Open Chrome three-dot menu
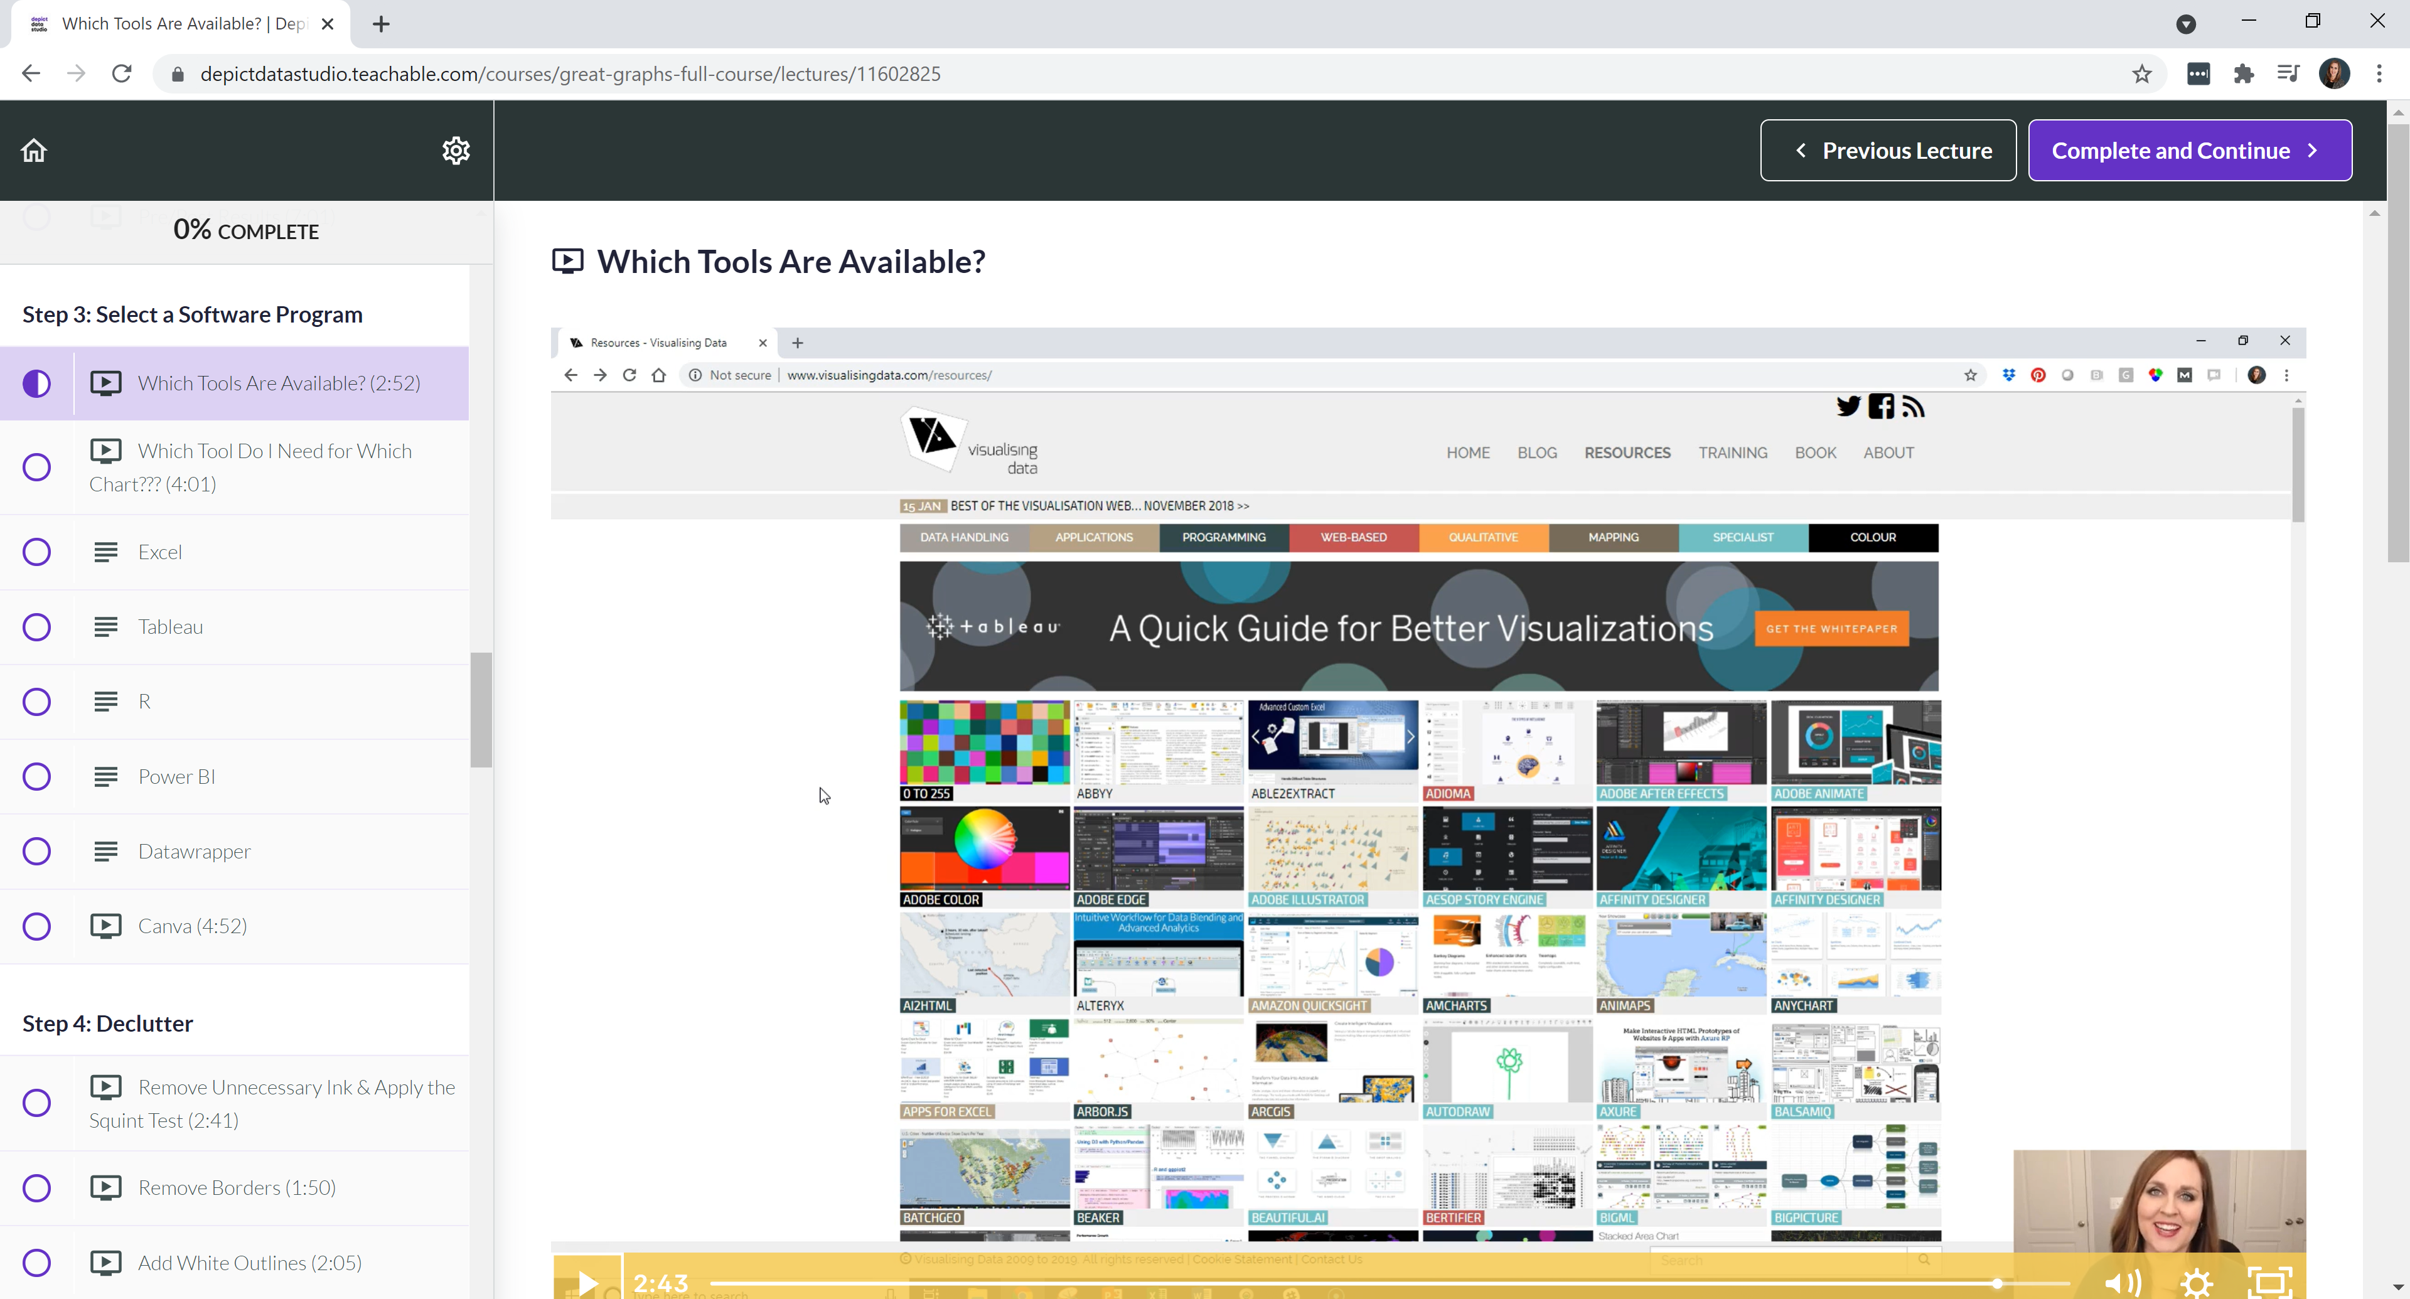Screen dimensions: 2410x1299 [2379, 74]
